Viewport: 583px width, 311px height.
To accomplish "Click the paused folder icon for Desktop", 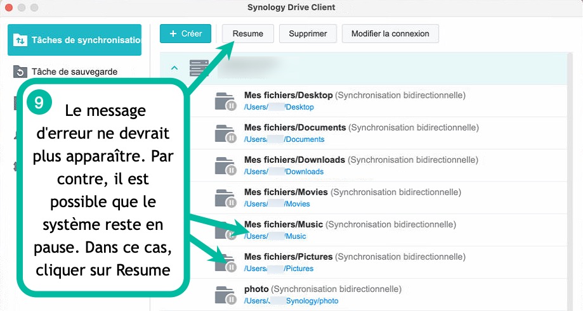I will point(225,101).
